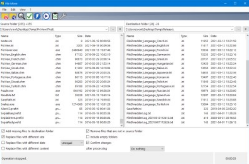Open the View menu

pos(22,9)
